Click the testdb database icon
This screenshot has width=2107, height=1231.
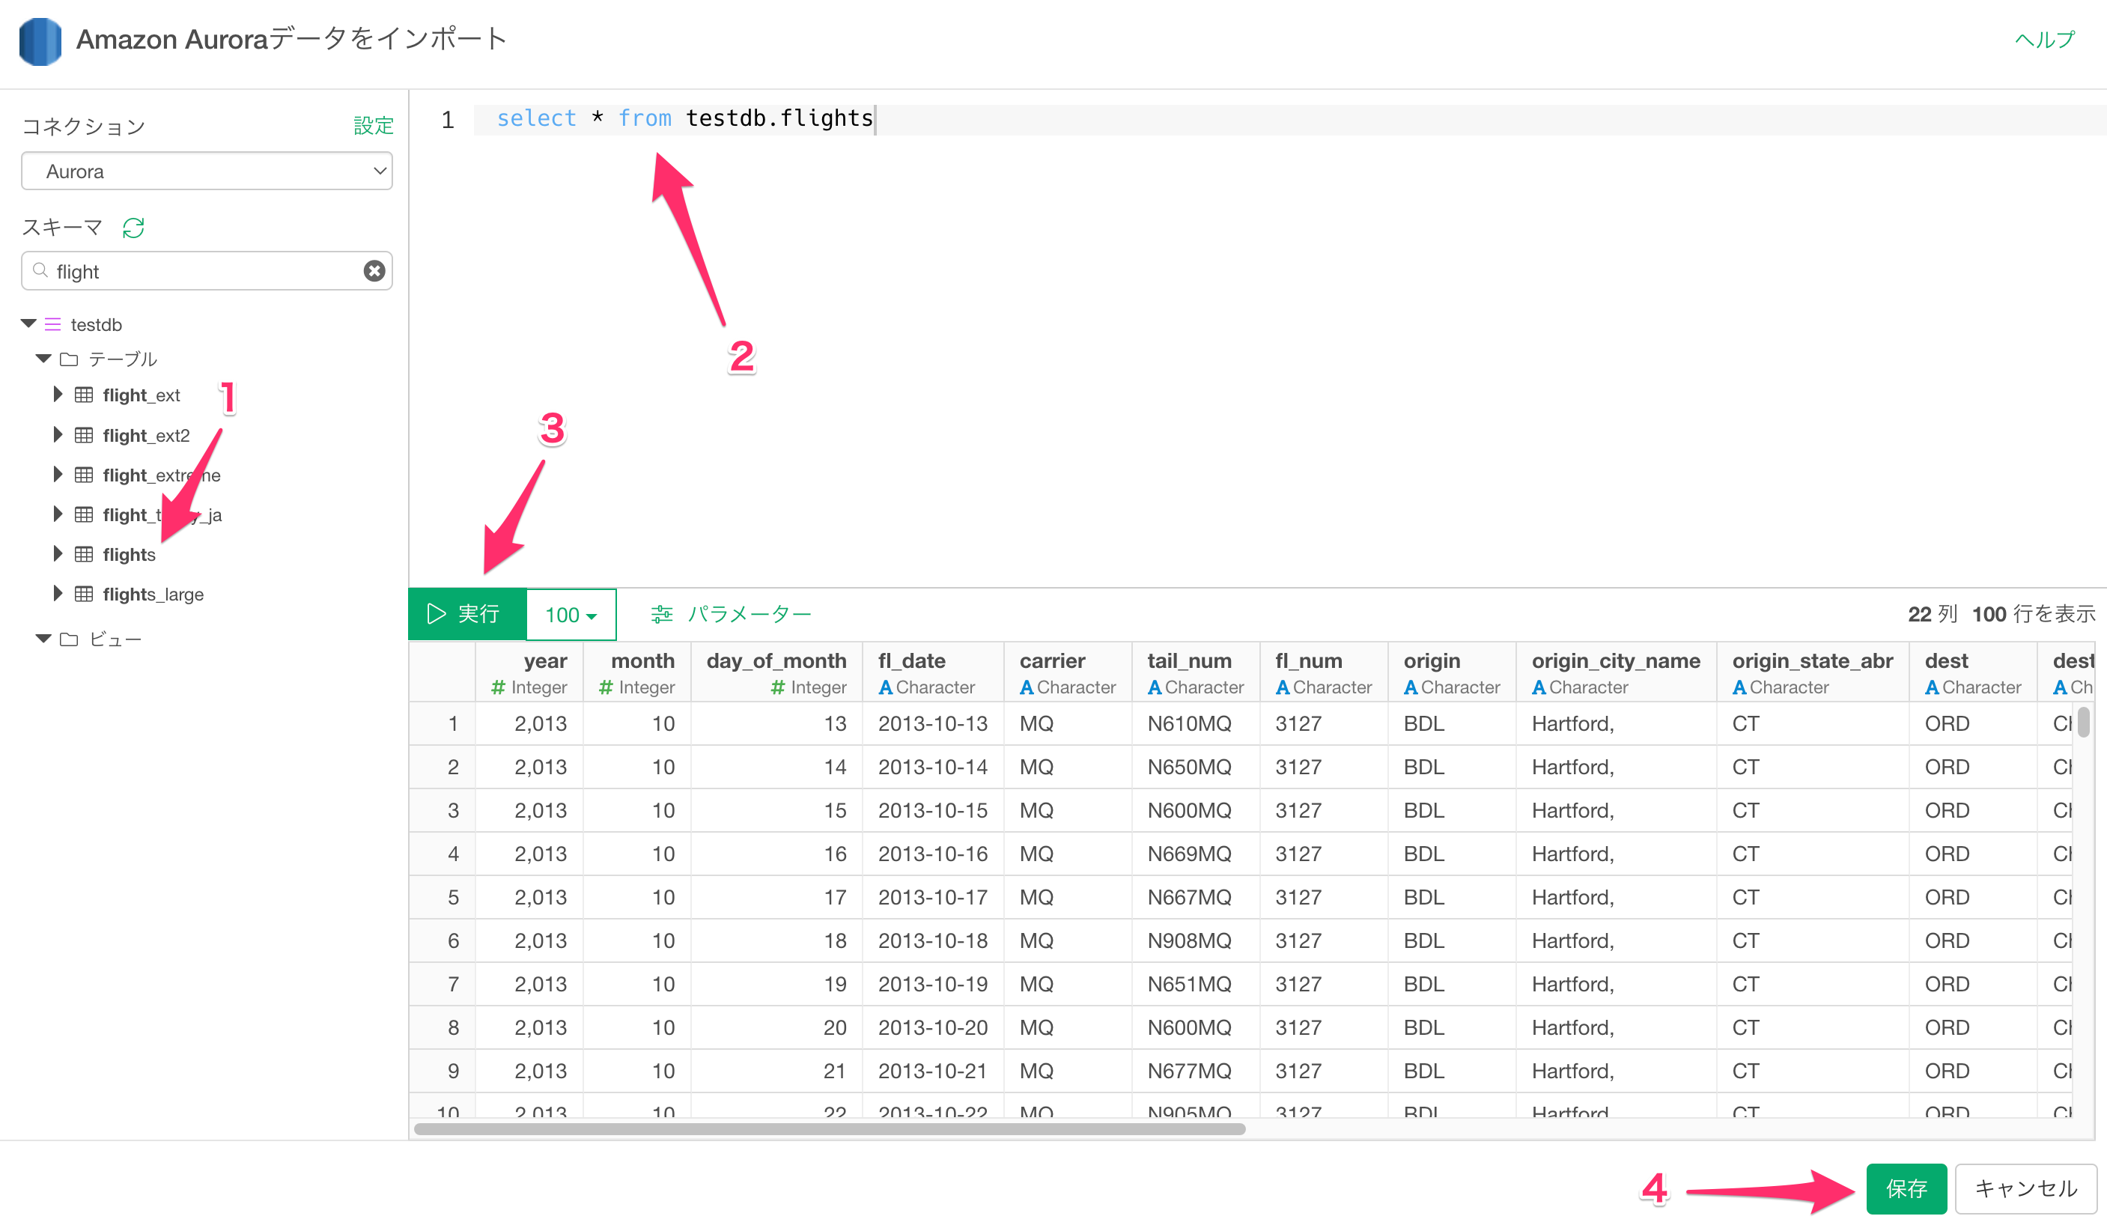click(52, 324)
